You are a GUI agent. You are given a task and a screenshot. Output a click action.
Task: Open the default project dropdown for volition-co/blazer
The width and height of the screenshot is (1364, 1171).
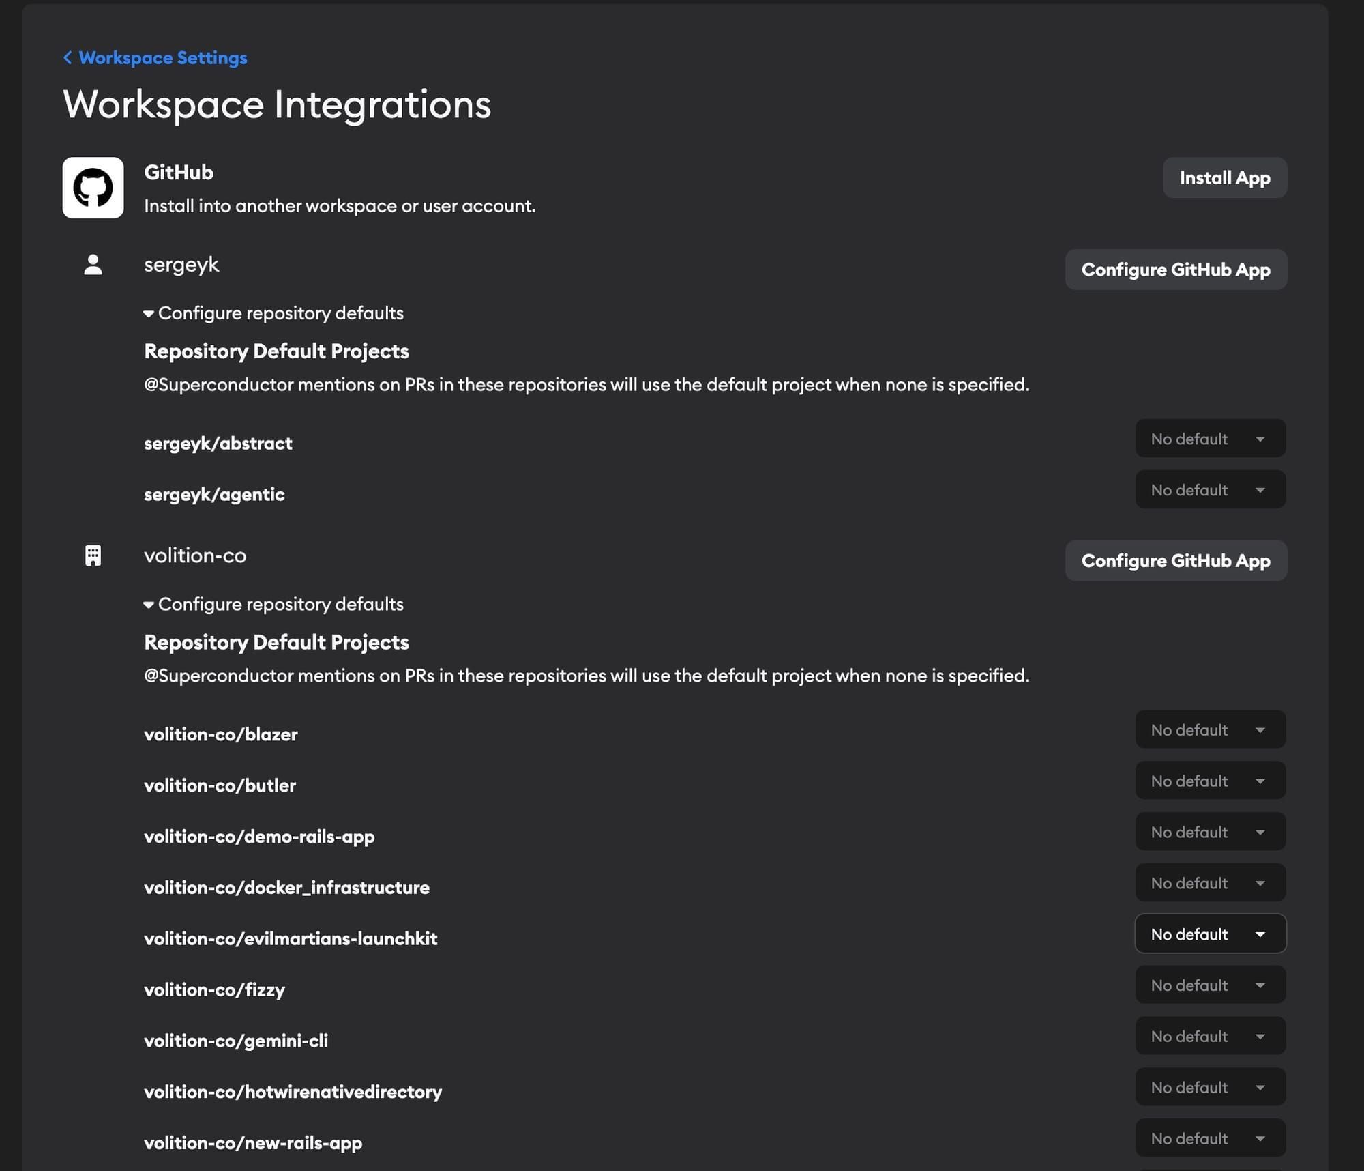pyautogui.click(x=1211, y=729)
